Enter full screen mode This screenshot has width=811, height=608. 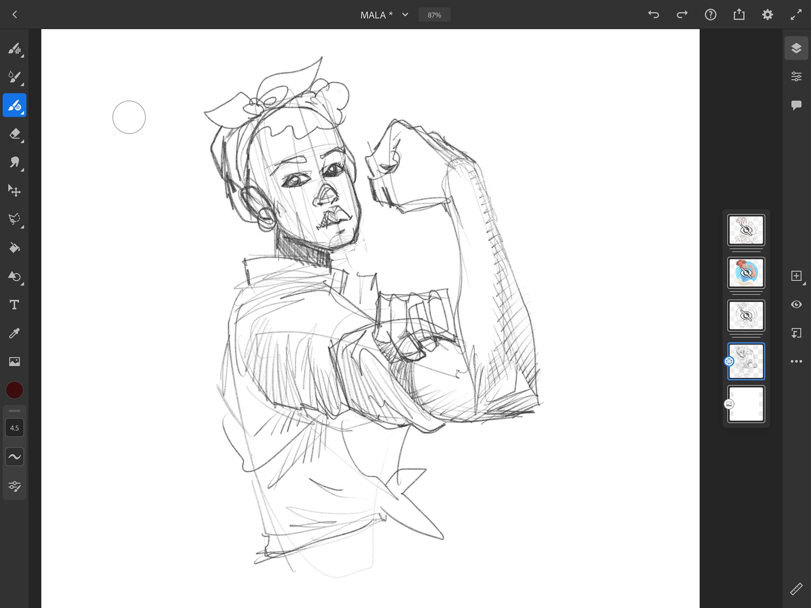[x=796, y=15]
